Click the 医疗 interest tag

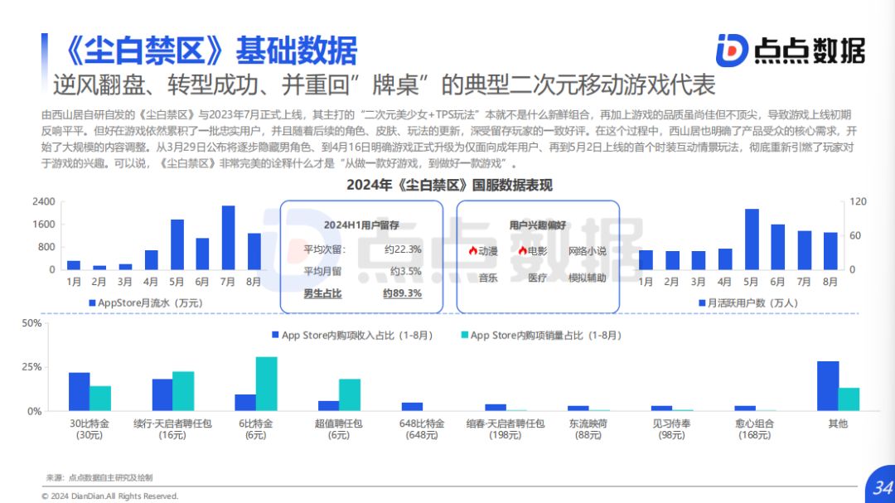537,278
